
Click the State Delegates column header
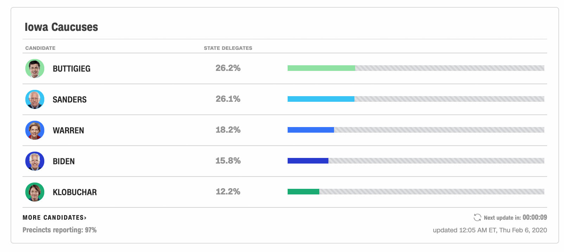[x=228, y=48]
